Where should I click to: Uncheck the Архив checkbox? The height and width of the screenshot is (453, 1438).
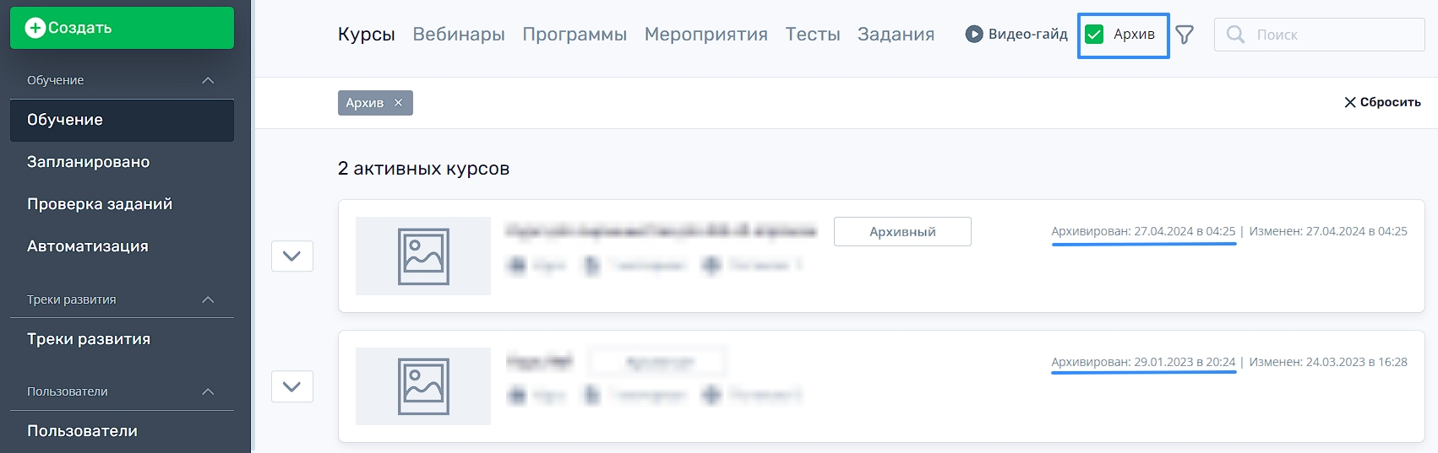[1094, 35]
